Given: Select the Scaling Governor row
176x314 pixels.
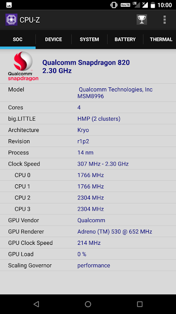Looking at the screenshot, I should coord(88,266).
